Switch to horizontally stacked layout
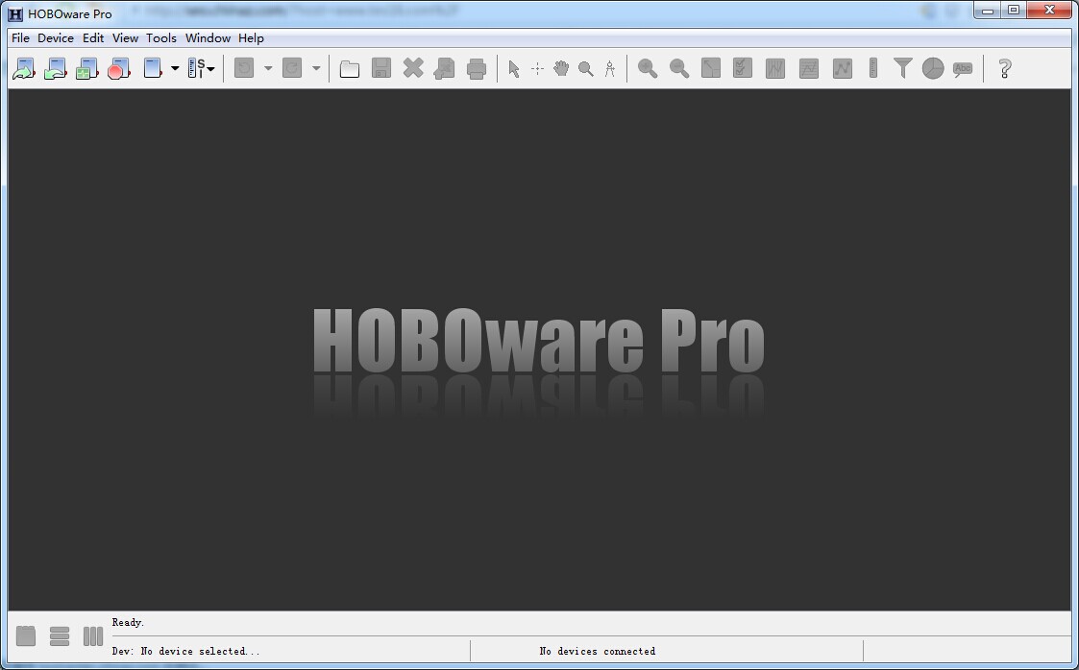Screen dimensions: 1079x670 [60, 635]
